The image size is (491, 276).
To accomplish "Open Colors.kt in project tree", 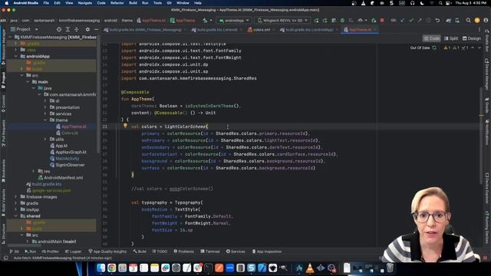I will [67, 133].
